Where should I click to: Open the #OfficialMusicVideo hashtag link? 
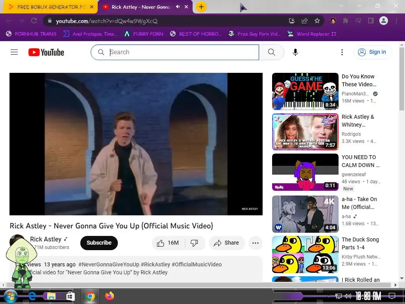click(197, 264)
